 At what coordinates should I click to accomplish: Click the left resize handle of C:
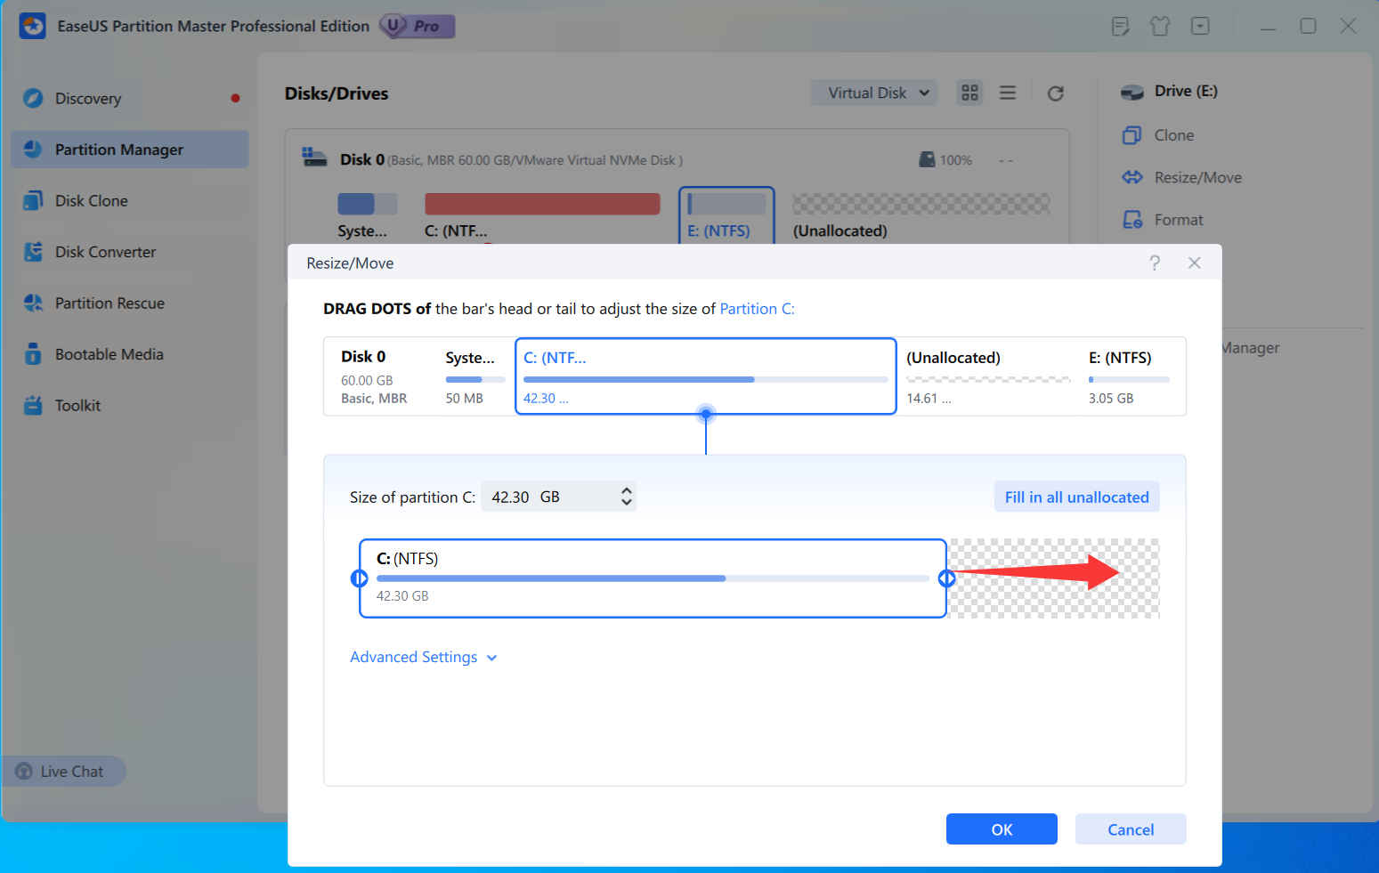click(360, 578)
